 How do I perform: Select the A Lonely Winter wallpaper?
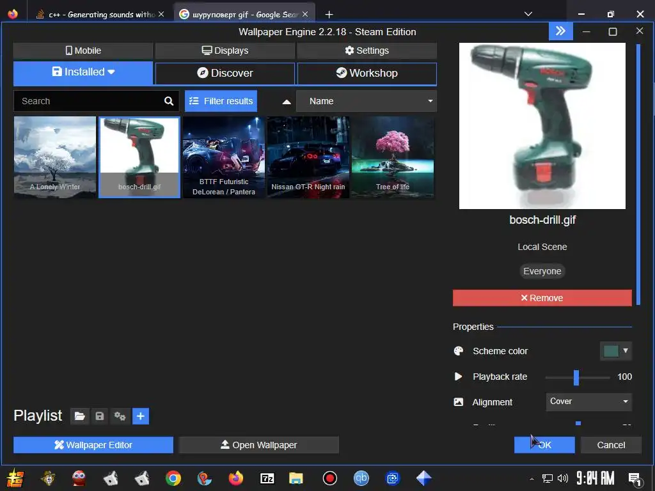point(55,157)
